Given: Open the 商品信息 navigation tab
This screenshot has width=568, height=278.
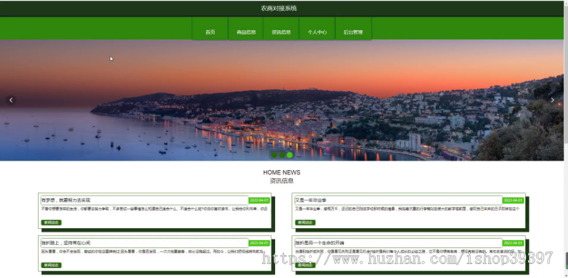Looking at the screenshot, I should [246, 28].
